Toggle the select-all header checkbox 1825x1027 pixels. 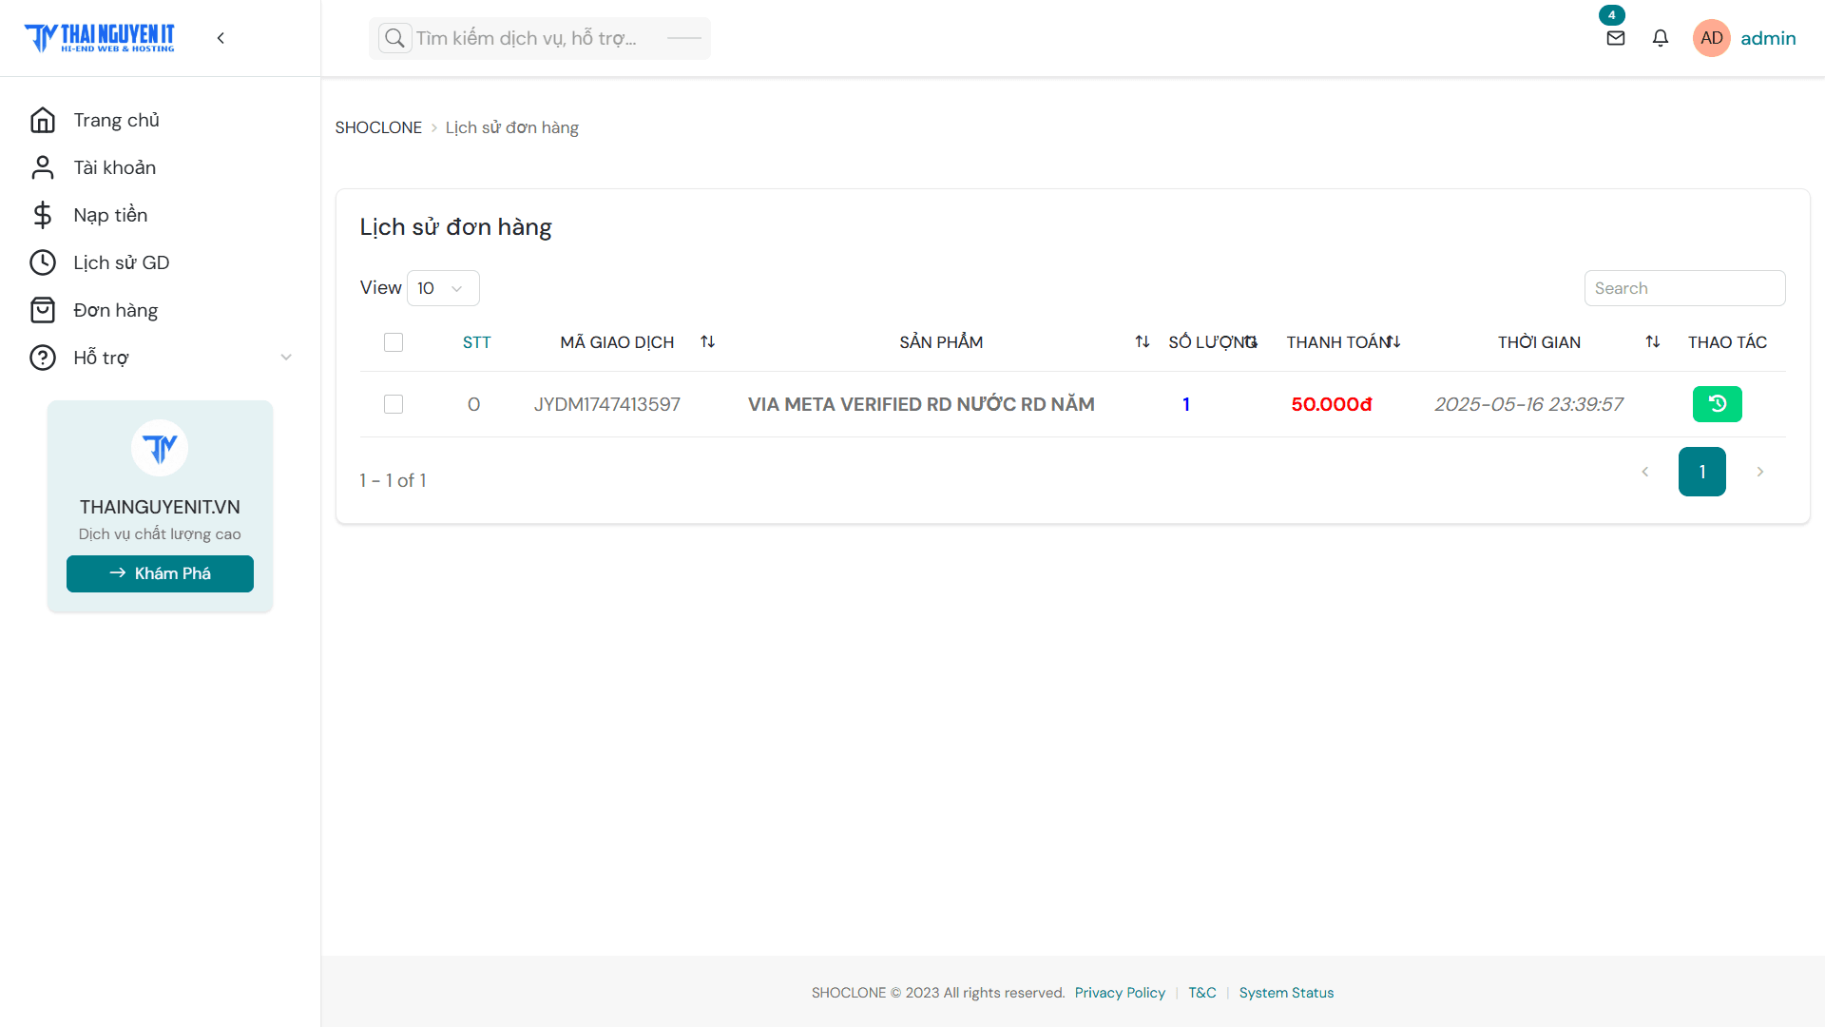pos(394,342)
